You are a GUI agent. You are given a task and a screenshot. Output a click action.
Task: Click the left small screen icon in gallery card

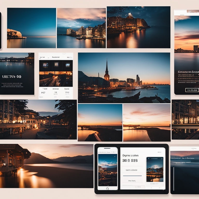(45, 65)
